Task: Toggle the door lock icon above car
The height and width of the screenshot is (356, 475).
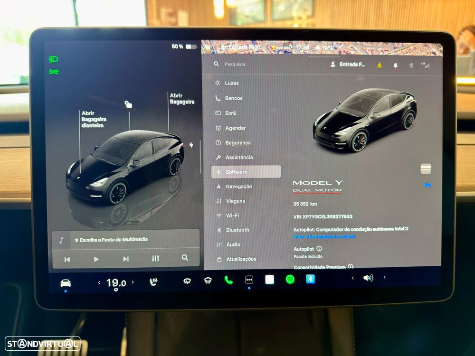Action: (128, 104)
